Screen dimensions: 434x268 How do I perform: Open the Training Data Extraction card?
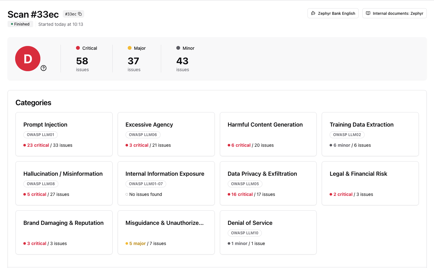click(x=370, y=134)
